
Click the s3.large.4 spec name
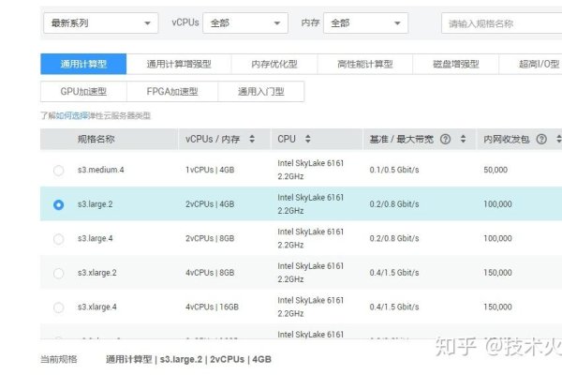point(95,238)
